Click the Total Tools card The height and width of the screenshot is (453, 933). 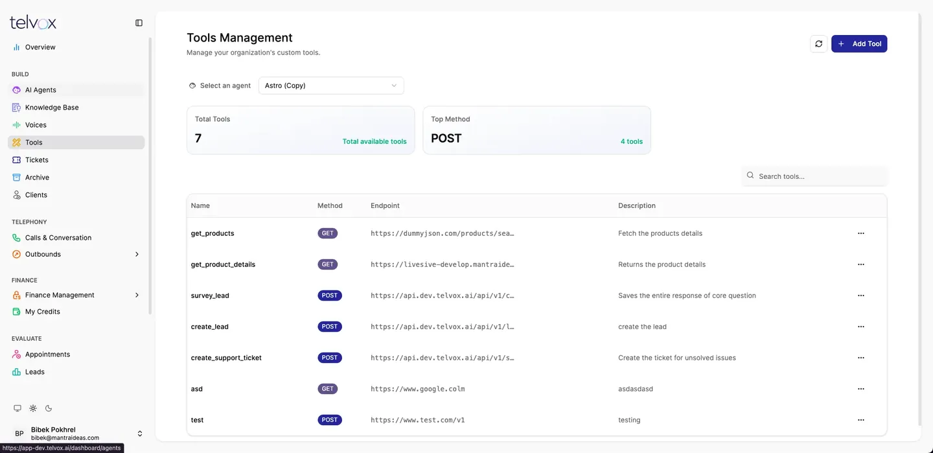301,130
